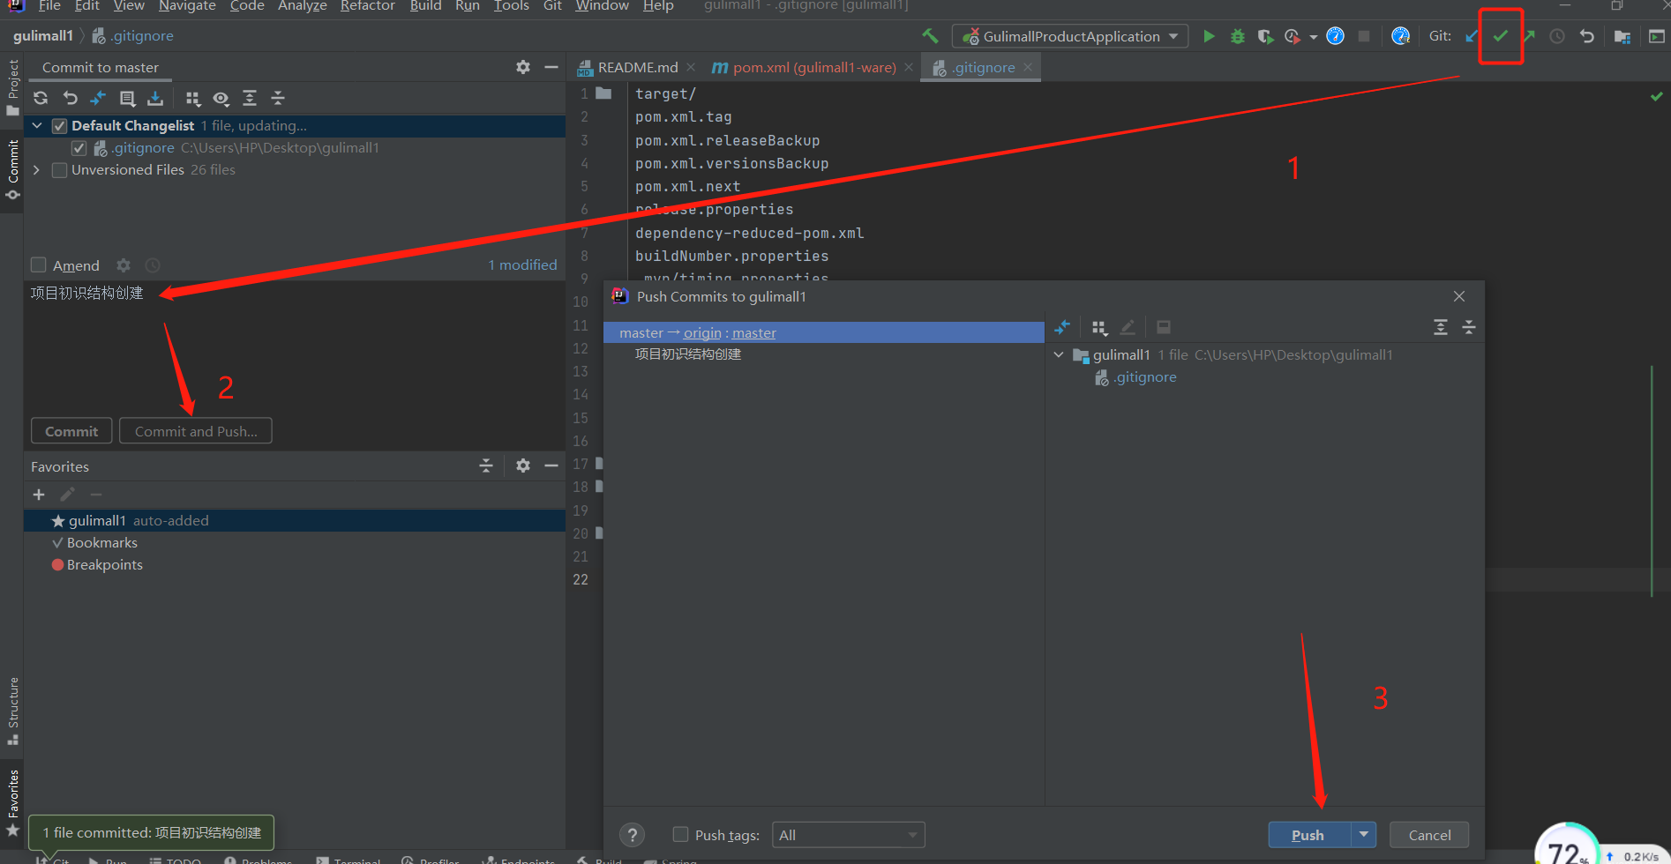Screen dimensions: 1671x864
Task: Enable the Push tags checkbox
Action: [680, 834]
